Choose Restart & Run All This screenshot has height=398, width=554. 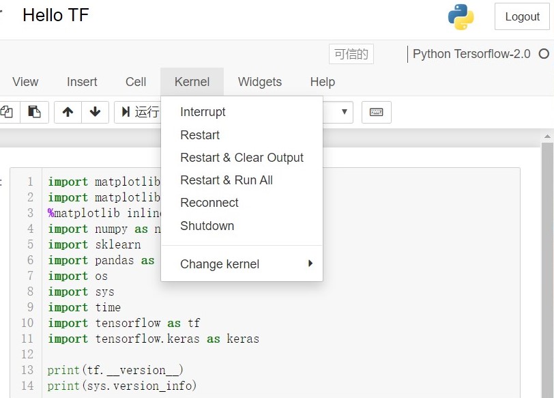242,180
